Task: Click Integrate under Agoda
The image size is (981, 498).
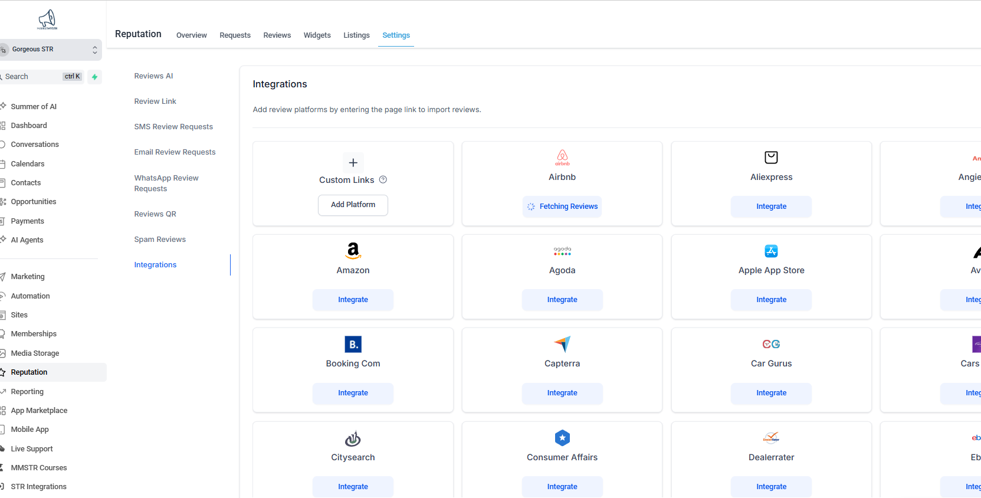Action: coord(562,300)
